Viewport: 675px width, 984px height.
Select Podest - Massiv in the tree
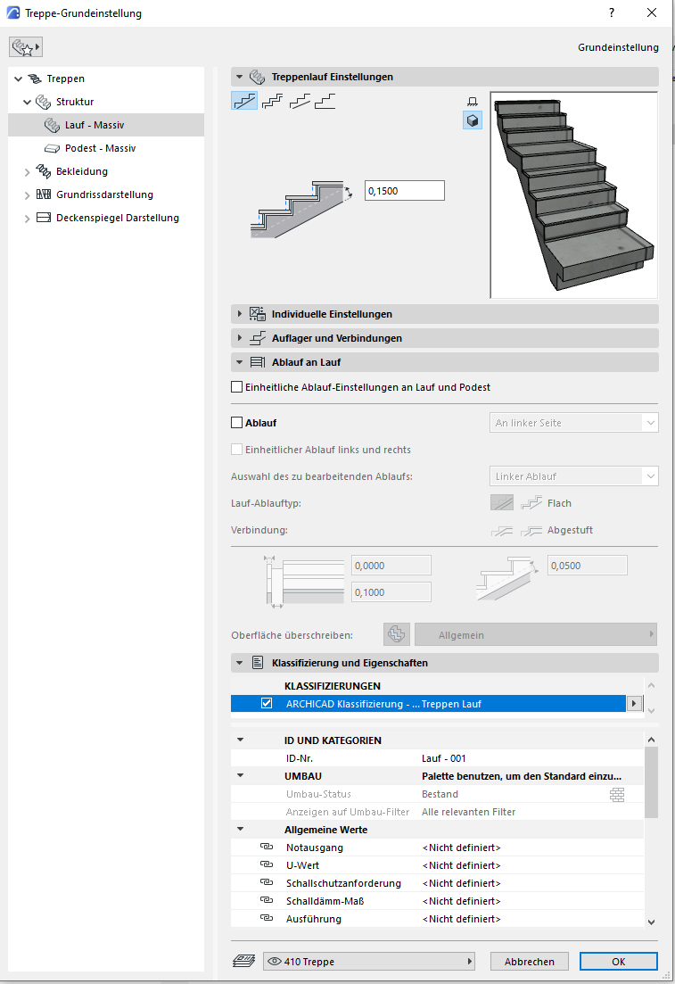pyautogui.click(x=100, y=148)
